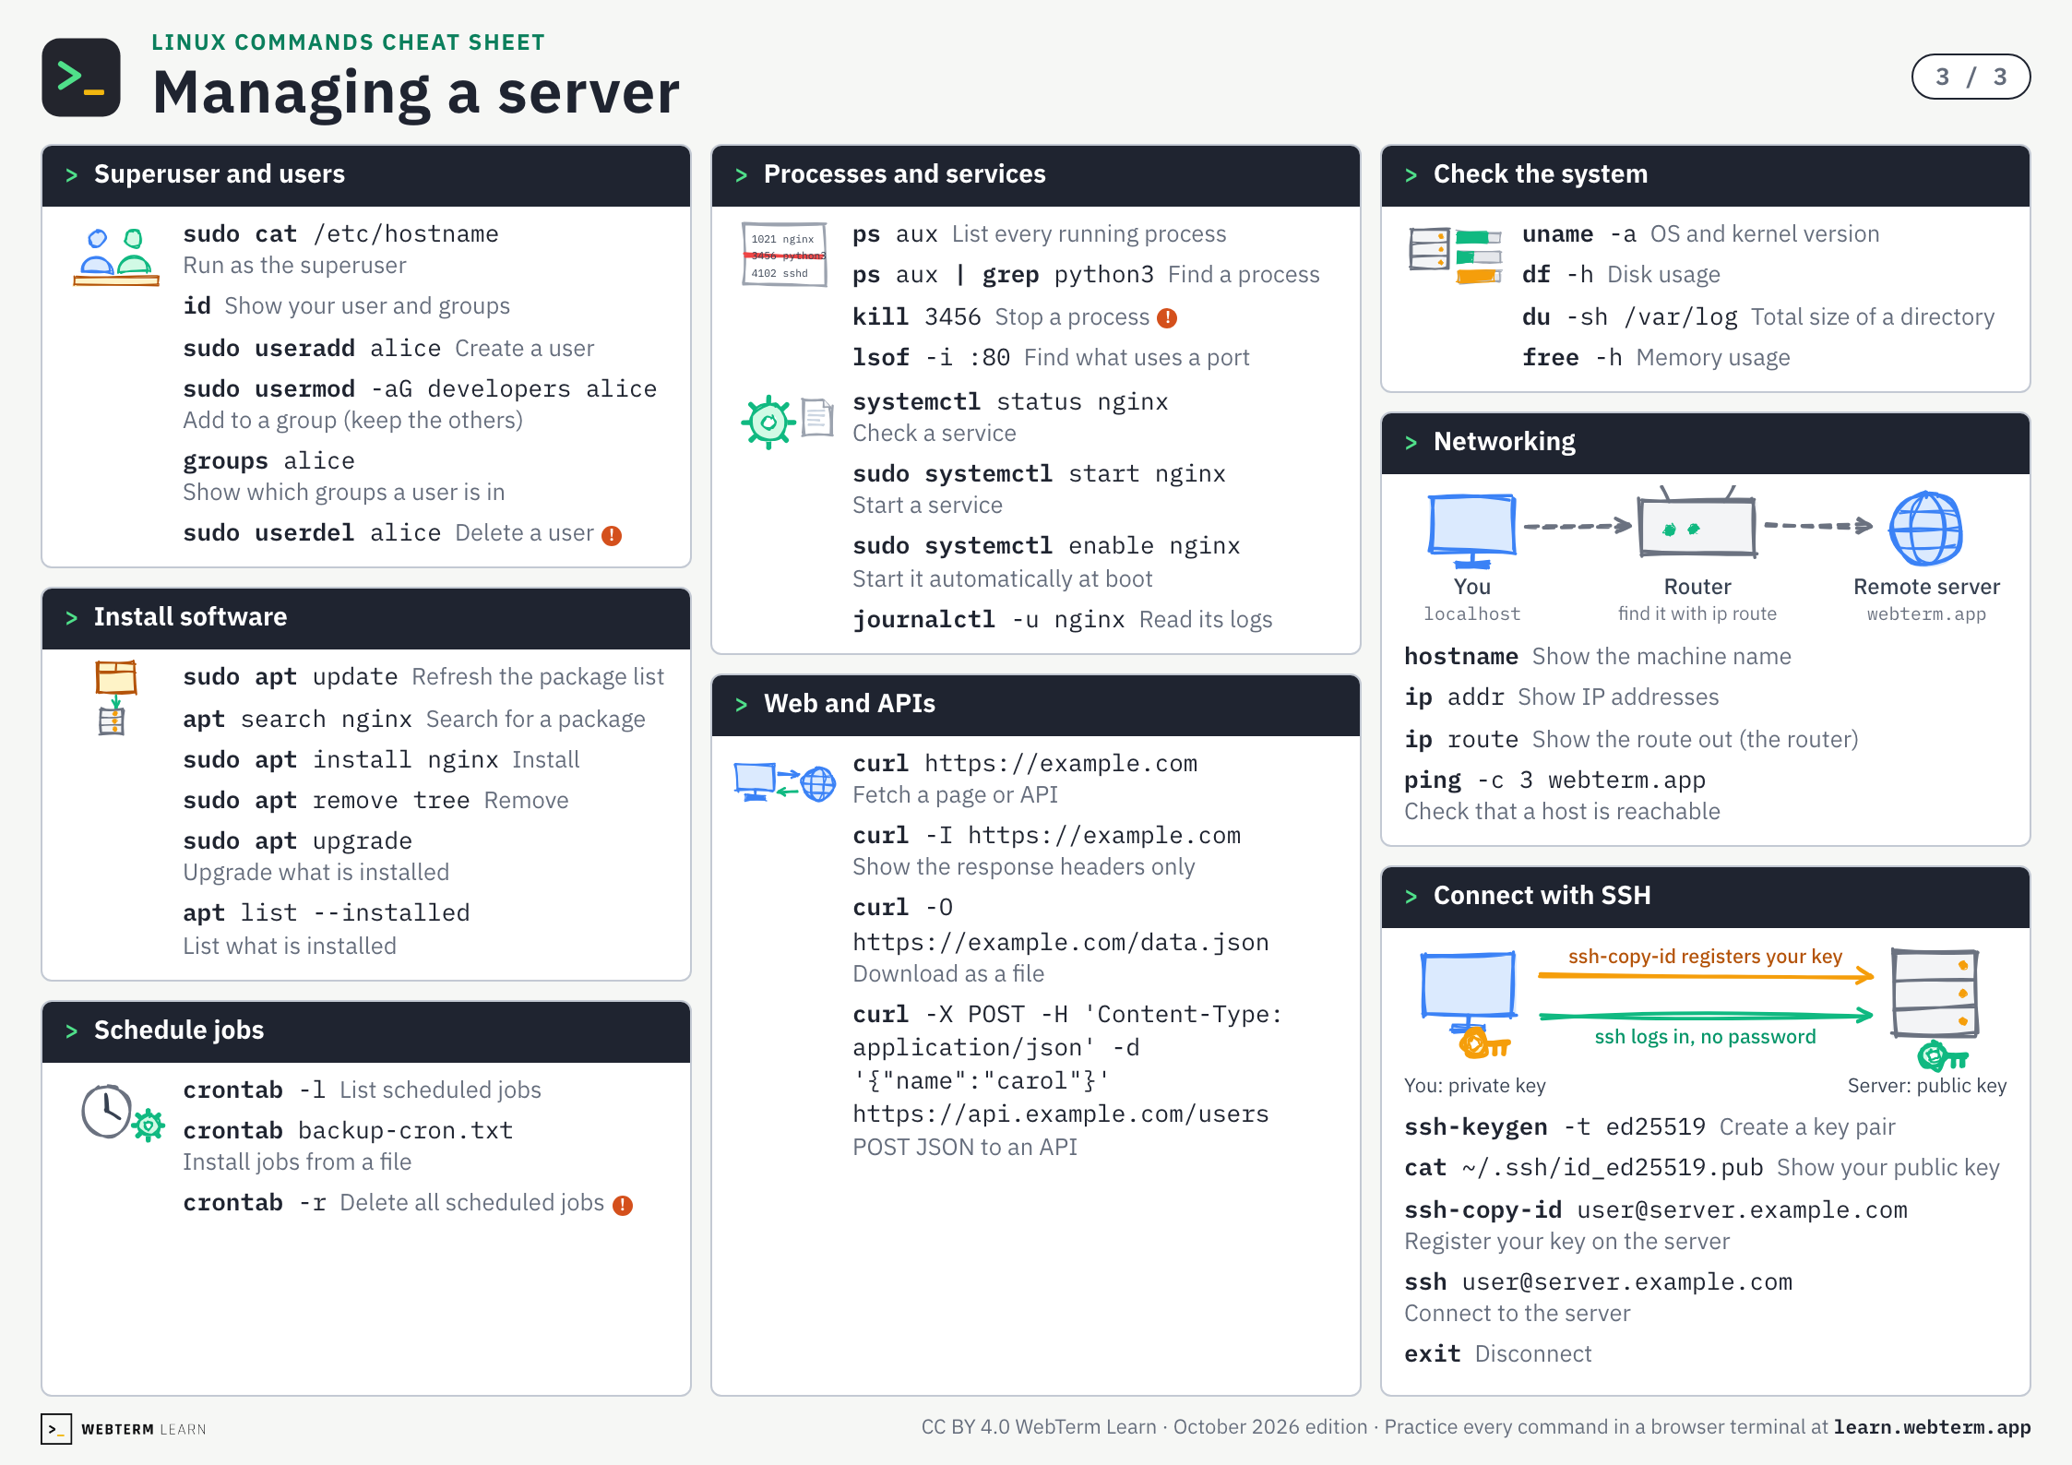Click the ip route command

point(1461,740)
